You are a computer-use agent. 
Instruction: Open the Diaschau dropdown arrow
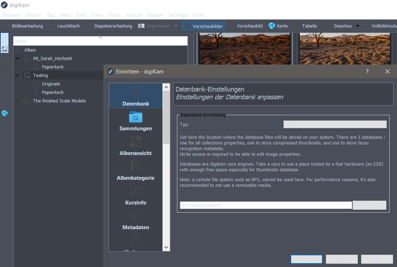[x=358, y=26]
